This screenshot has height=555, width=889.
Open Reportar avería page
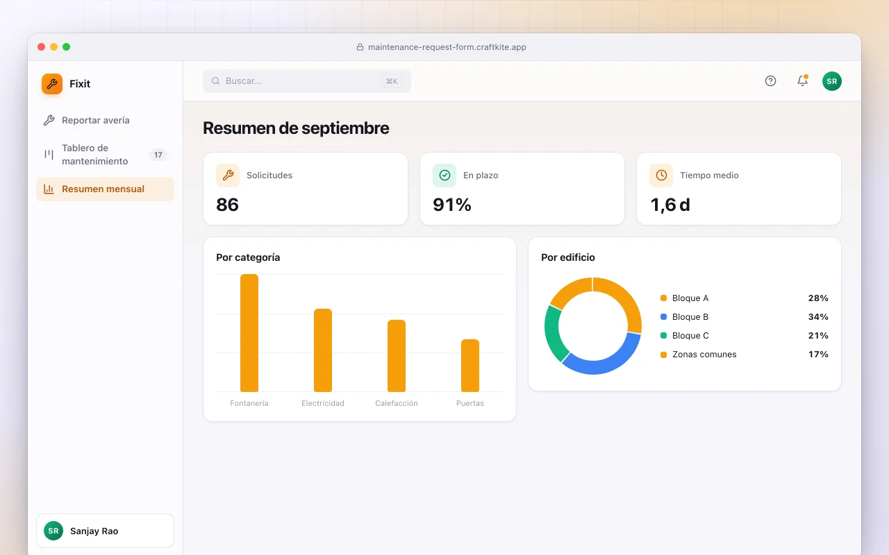pyautogui.click(x=105, y=120)
